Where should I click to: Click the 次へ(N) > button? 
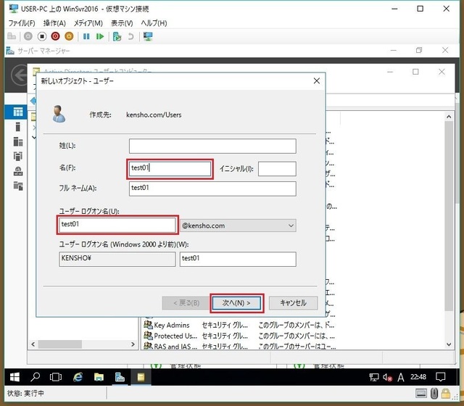pyautogui.click(x=236, y=302)
